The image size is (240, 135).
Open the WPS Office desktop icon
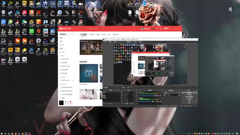pos(39,13)
